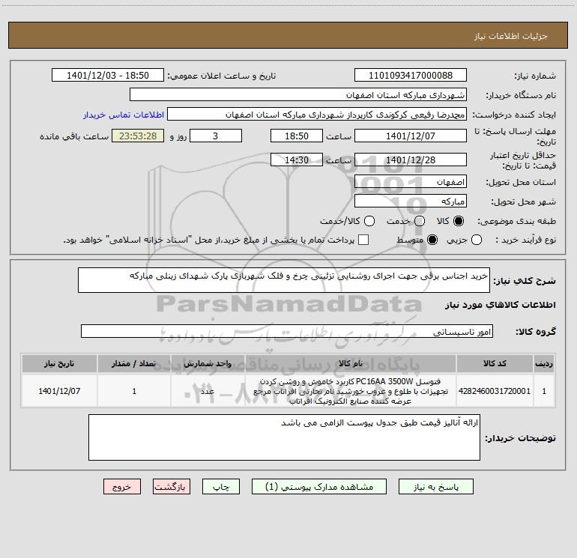Click the استان محل تحویل field اصفهان
Viewport: 577px width, 558px height.
pyautogui.click(x=411, y=182)
